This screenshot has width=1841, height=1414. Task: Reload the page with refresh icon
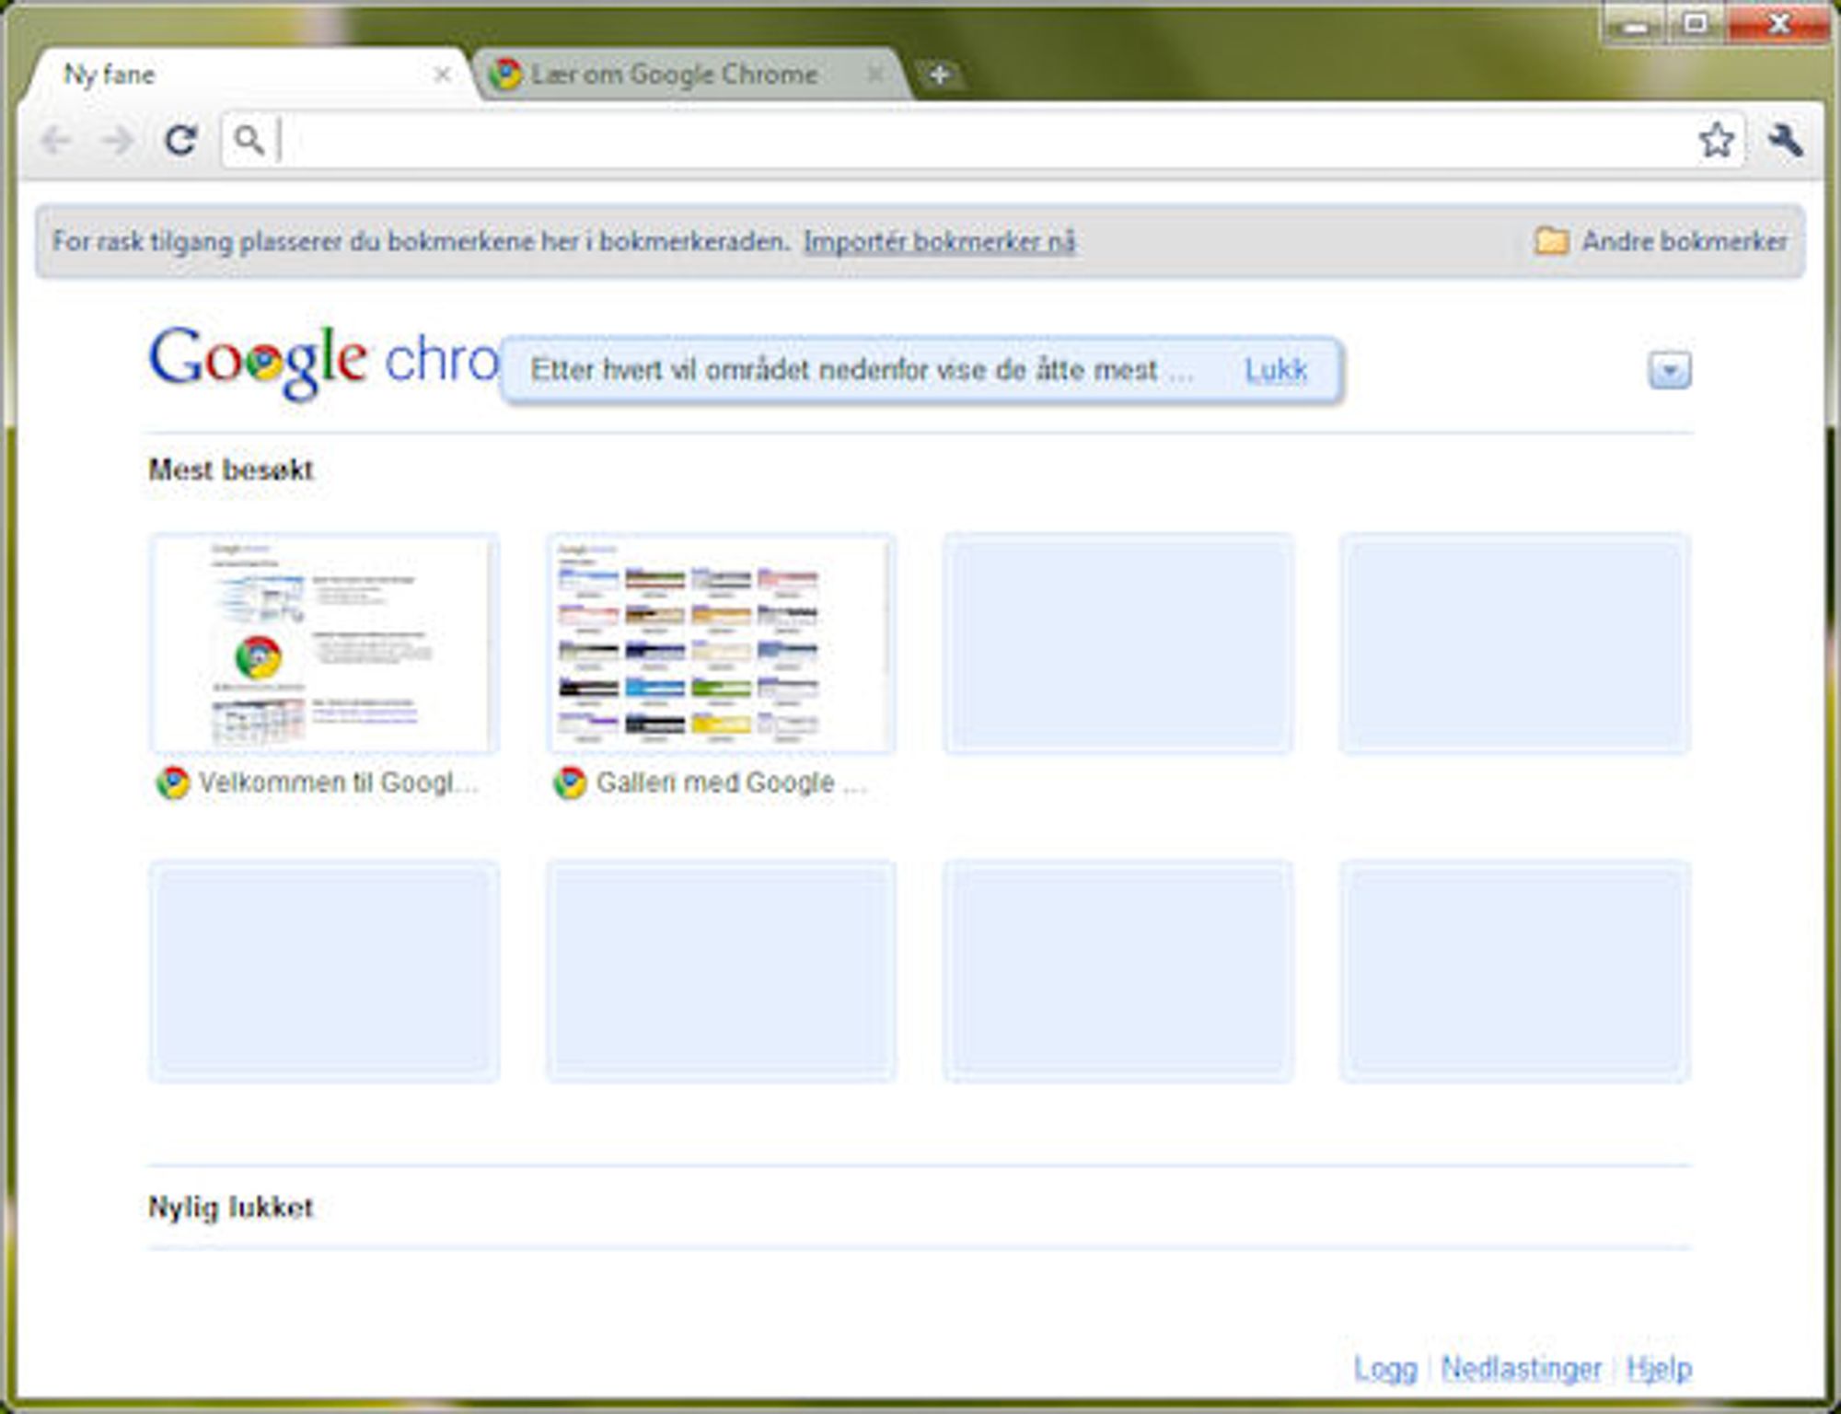(x=180, y=140)
